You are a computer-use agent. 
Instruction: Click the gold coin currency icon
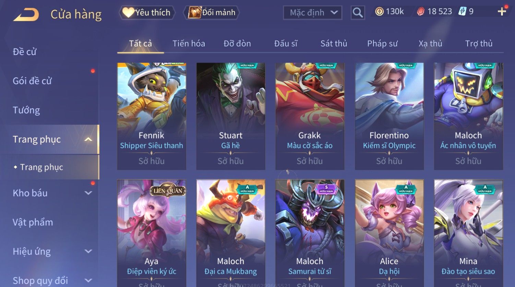coord(379,12)
